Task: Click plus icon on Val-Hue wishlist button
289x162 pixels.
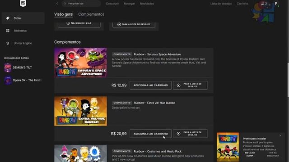Action: [178, 134]
